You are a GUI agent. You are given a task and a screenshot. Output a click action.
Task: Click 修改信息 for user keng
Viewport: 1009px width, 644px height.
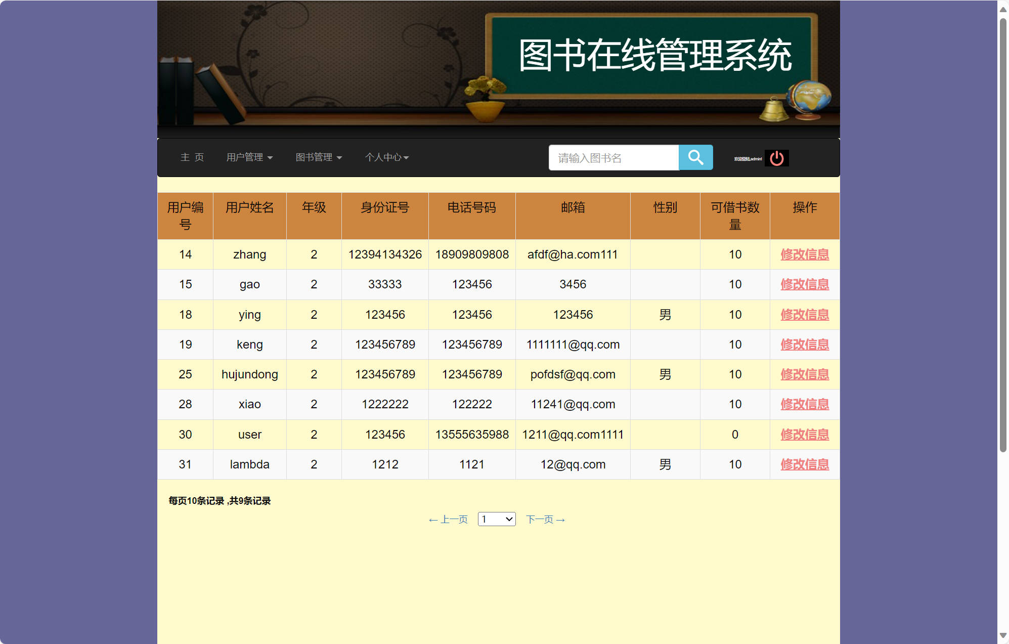pos(804,345)
